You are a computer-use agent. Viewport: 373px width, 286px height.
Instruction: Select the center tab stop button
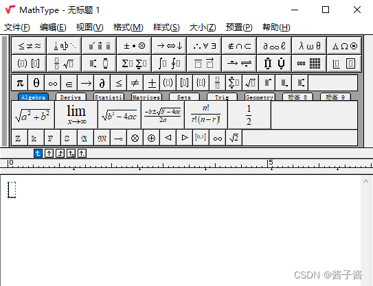point(49,154)
